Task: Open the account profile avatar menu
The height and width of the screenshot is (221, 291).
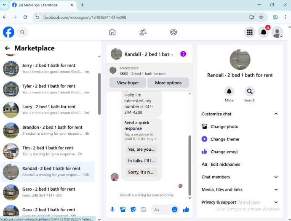Action: click(277, 32)
